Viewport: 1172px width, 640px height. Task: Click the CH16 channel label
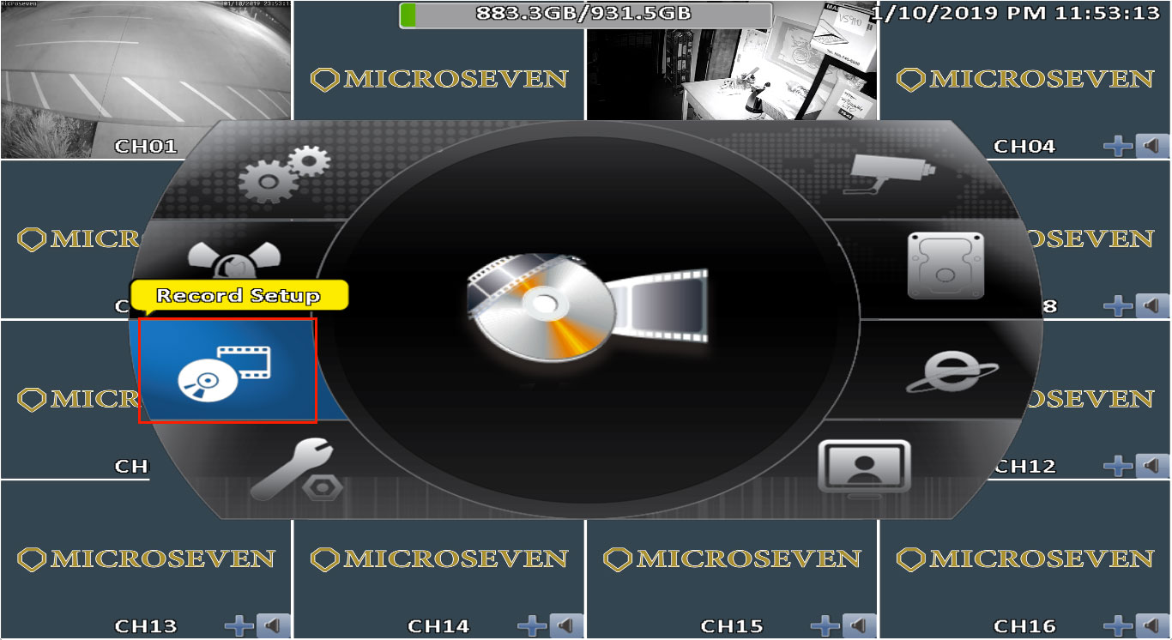[1024, 626]
